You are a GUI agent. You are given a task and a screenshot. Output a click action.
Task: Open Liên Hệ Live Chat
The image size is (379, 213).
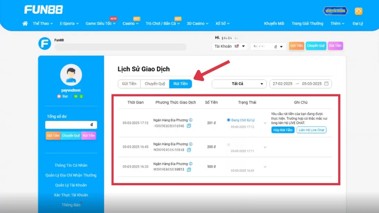[311, 130]
